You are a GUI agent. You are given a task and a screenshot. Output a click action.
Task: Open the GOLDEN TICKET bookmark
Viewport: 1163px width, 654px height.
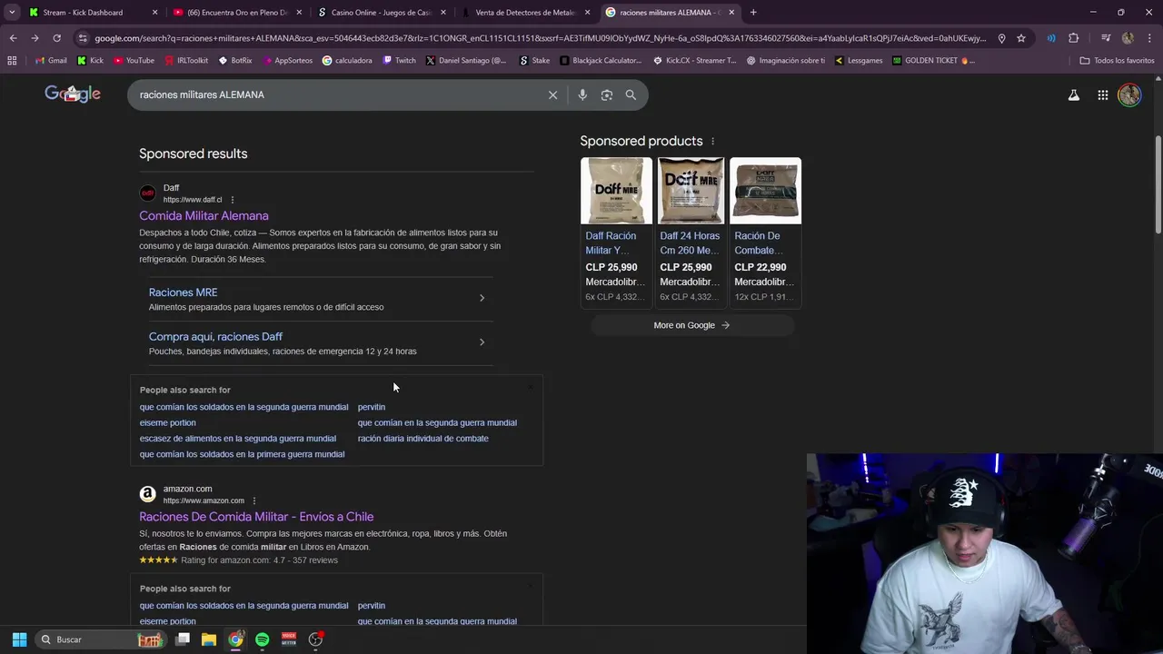pyautogui.click(x=933, y=60)
